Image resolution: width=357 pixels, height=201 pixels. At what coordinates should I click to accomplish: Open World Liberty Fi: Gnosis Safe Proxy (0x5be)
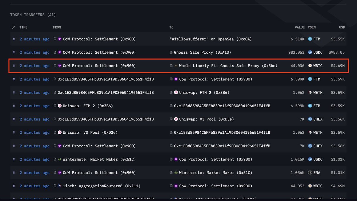click(228, 66)
